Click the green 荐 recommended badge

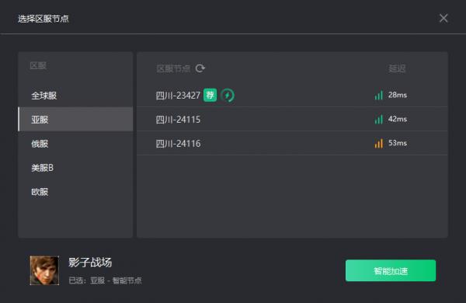coord(210,95)
